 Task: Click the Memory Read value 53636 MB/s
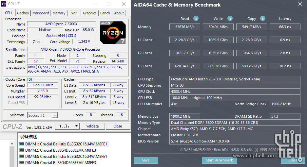click(185, 27)
